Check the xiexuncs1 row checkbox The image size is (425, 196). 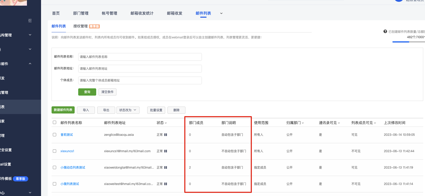(x=54, y=151)
